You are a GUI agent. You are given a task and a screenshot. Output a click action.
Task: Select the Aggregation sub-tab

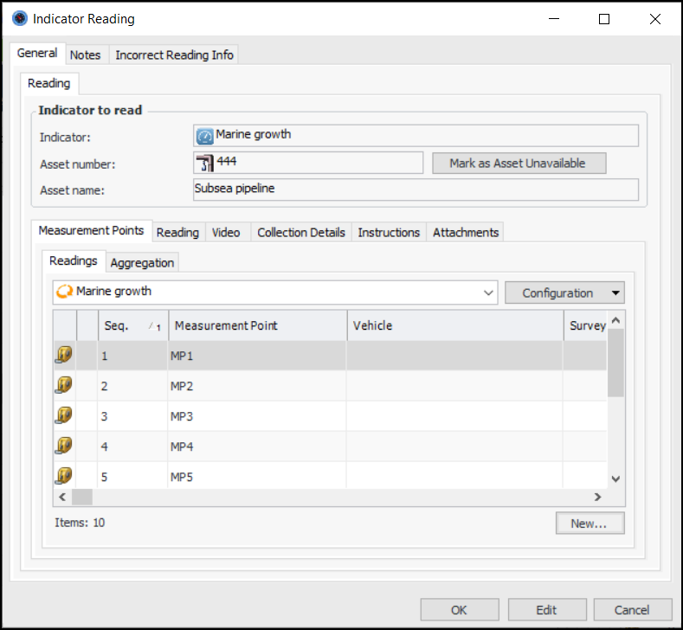142,262
